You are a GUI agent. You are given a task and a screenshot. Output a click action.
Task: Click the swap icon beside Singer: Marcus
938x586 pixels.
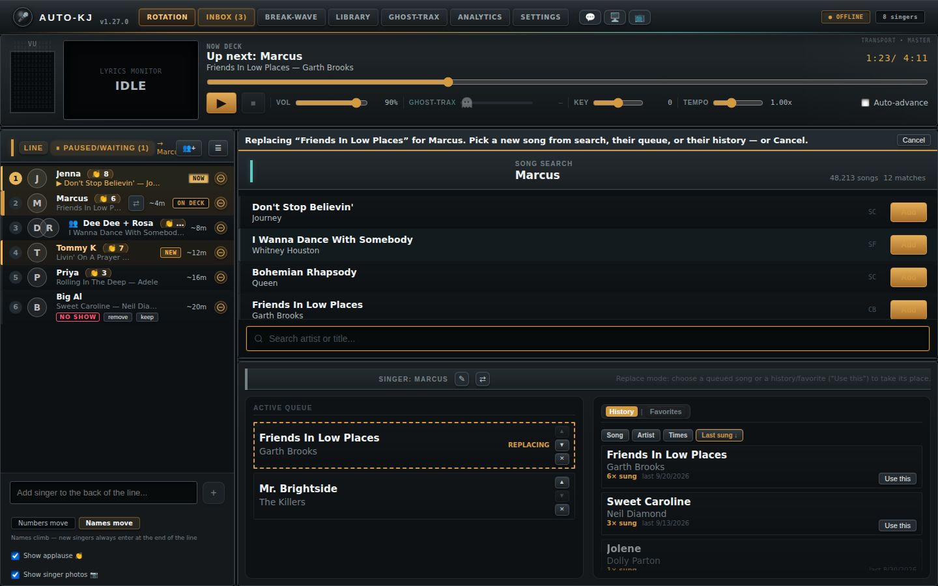[x=483, y=379]
